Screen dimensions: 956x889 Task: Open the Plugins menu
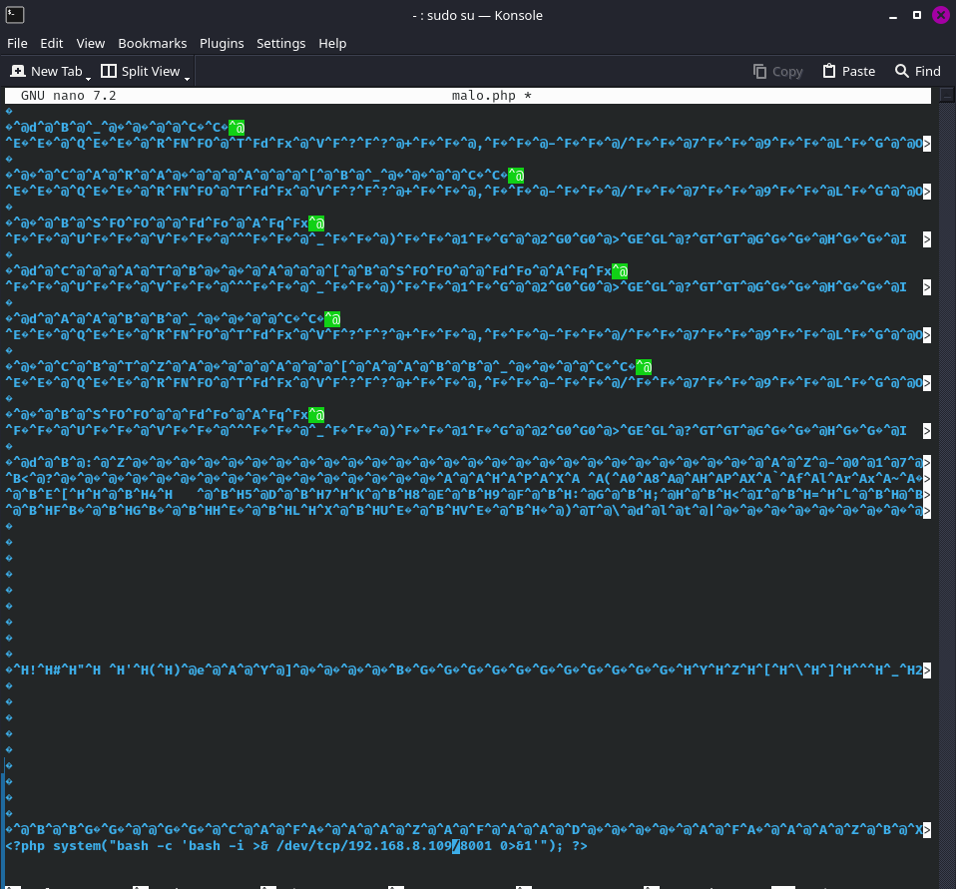pos(222,43)
